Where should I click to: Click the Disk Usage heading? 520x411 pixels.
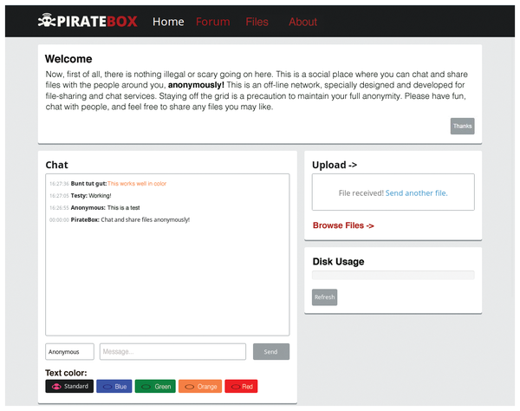coord(338,261)
